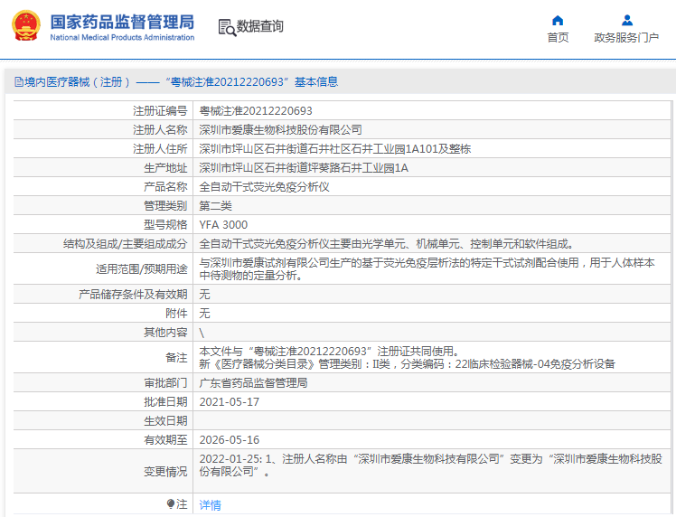
Task: Select approving authority 广东省药品监督管理局
Action: coord(253,383)
